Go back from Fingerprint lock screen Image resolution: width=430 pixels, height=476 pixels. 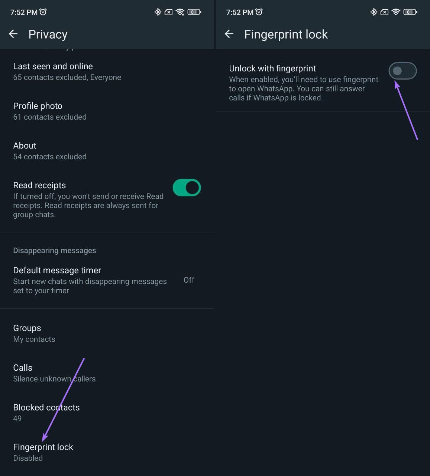click(229, 34)
